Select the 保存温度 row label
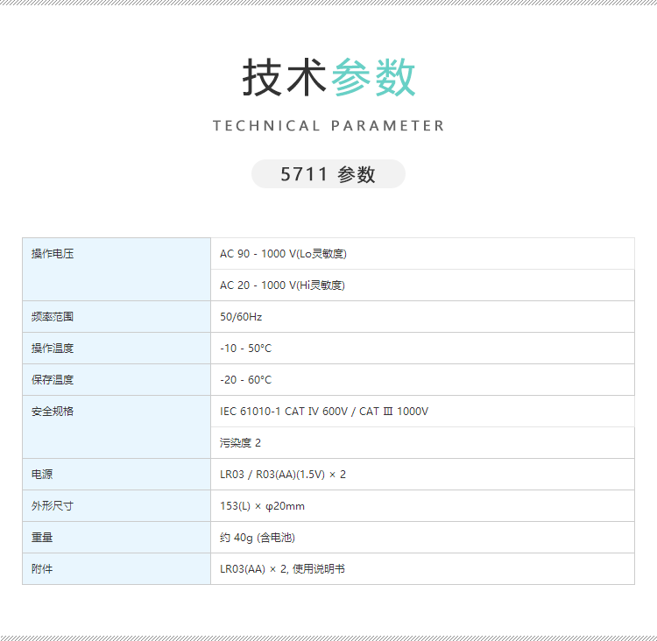The image size is (657, 641). (x=117, y=379)
